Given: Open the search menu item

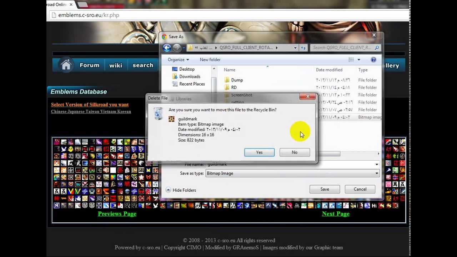Looking at the screenshot, I should (143, 65).
